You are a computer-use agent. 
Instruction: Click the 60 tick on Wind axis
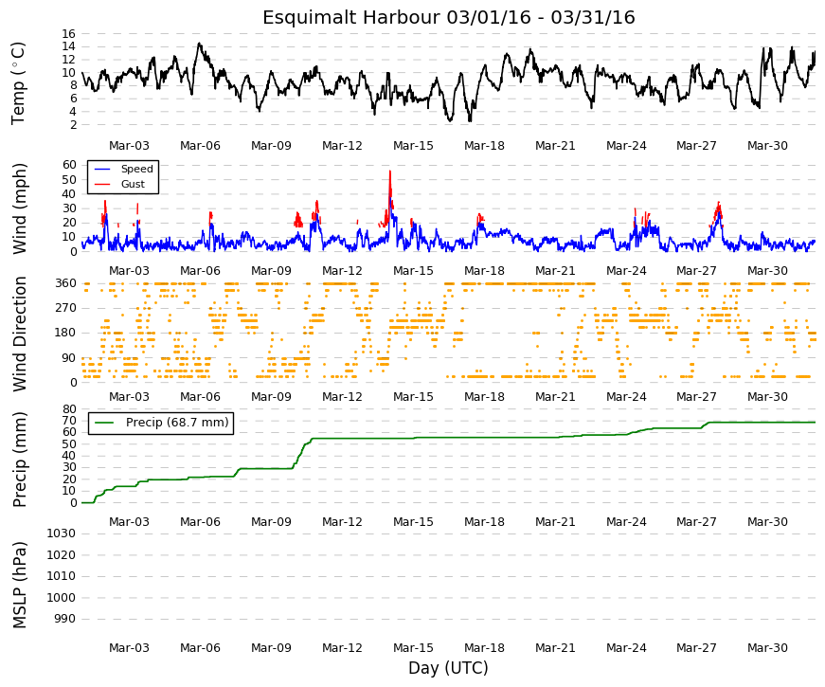[69, 165]
